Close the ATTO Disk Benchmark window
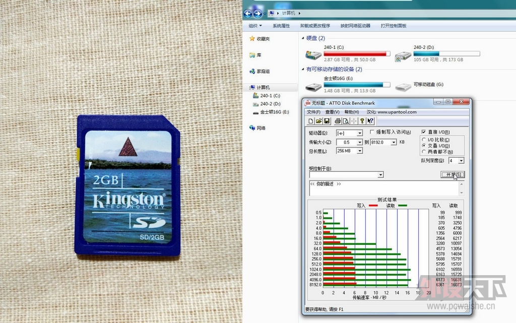 coord(461,102)
